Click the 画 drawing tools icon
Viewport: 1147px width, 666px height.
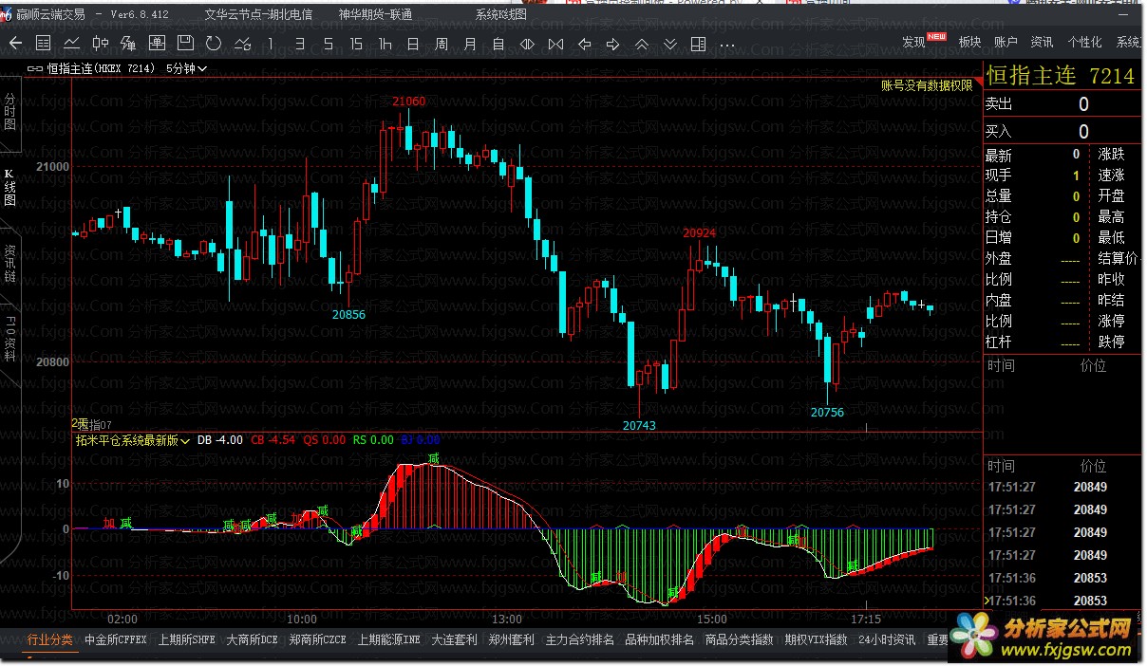click(x=157, y=44)
